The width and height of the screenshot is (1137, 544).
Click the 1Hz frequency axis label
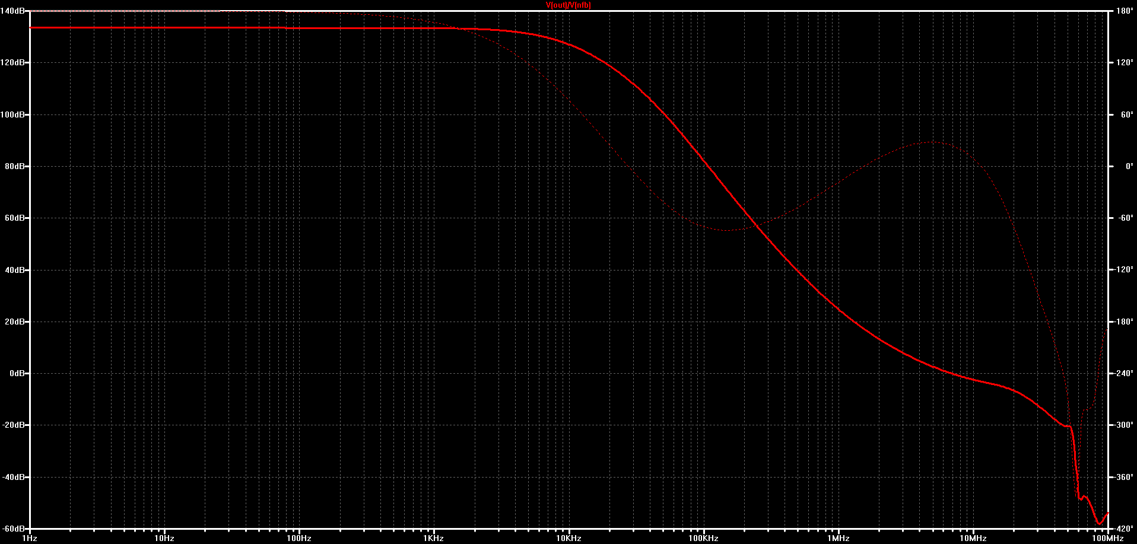pyautogui.click(x=30, y=539)
